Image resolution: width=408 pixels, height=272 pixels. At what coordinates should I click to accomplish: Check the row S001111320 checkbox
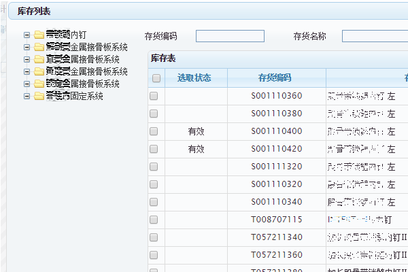(x=154, y=167)
